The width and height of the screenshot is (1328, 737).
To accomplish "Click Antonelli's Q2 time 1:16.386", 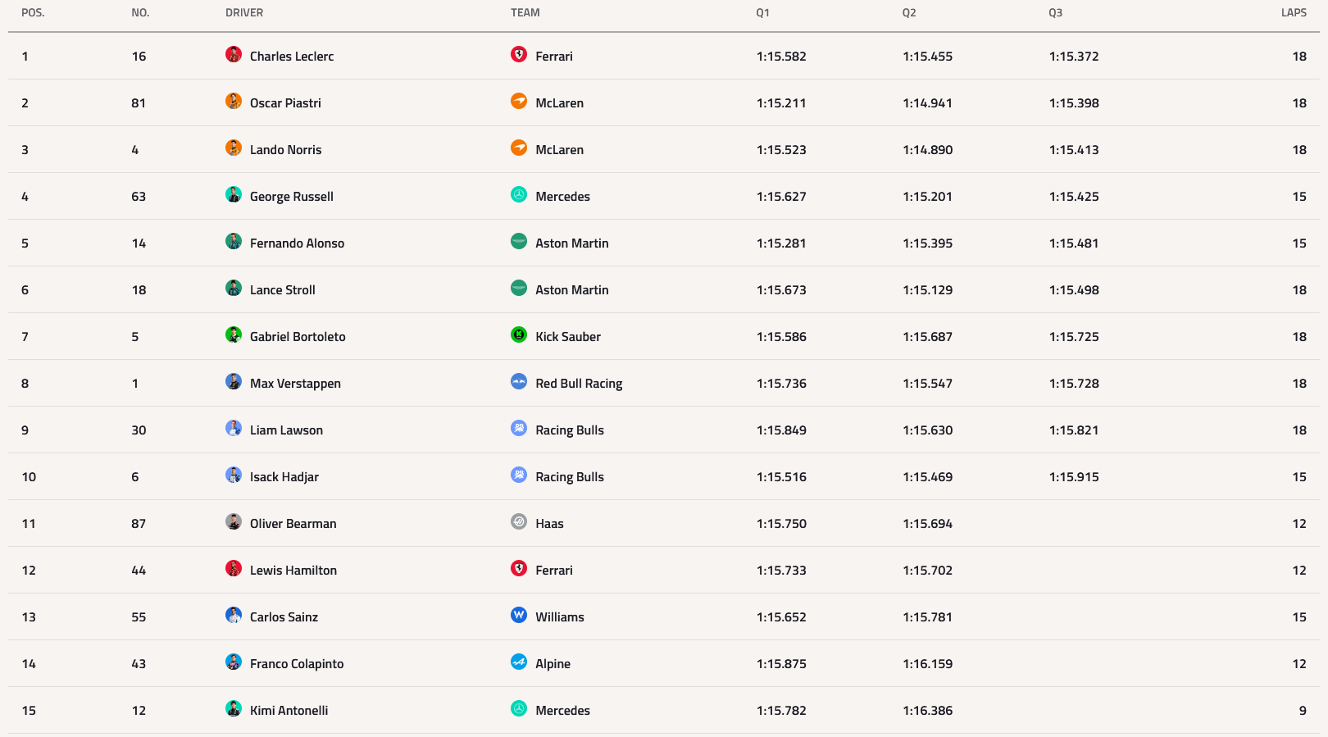I will click(x=928, y=711).
